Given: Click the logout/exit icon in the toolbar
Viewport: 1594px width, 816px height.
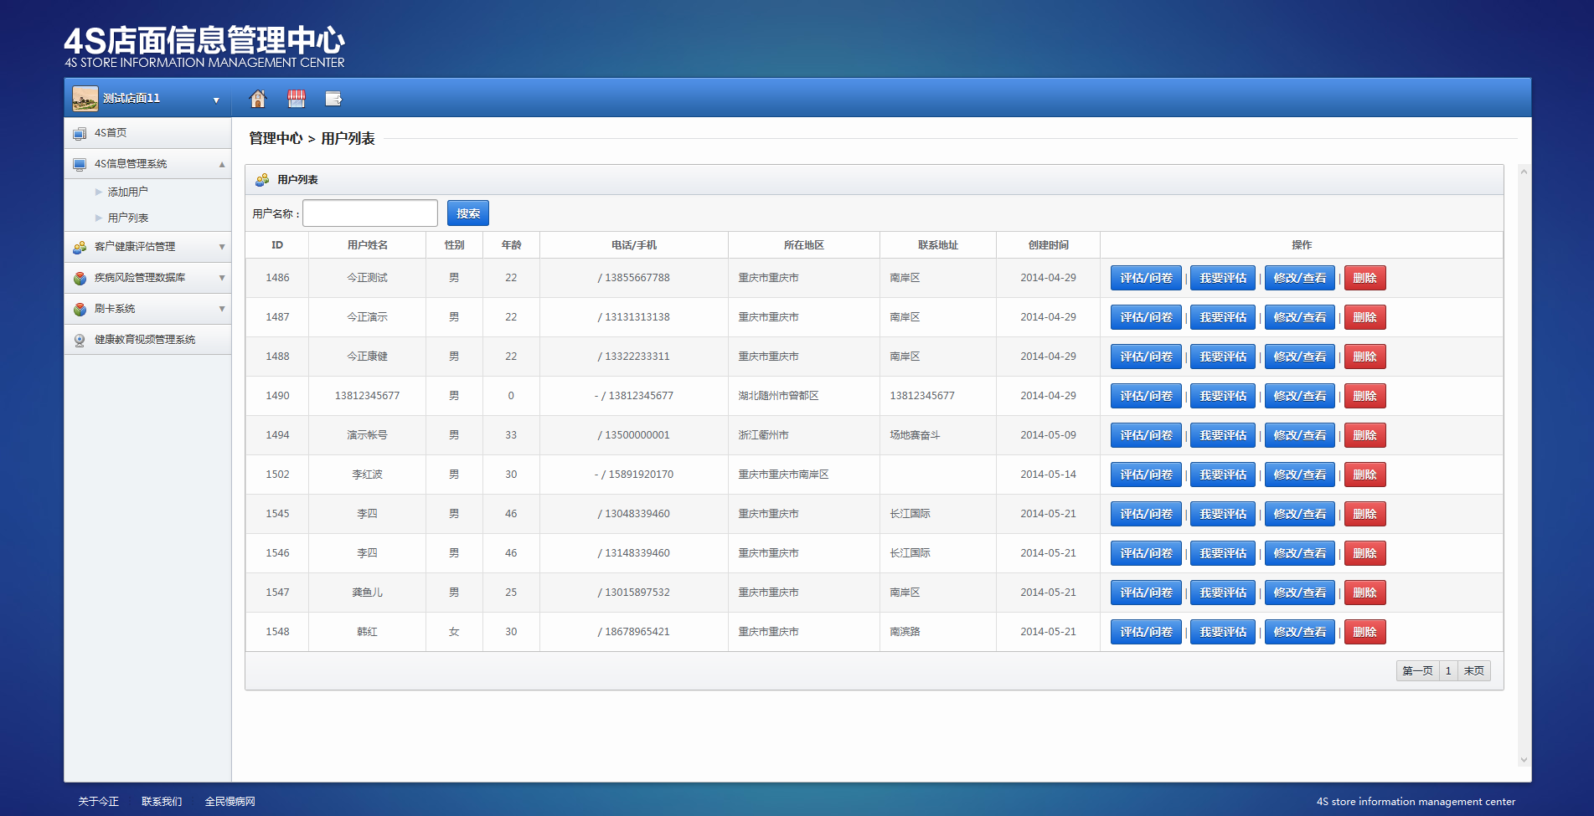Looking at the screenshot, I should coord(333,99).
